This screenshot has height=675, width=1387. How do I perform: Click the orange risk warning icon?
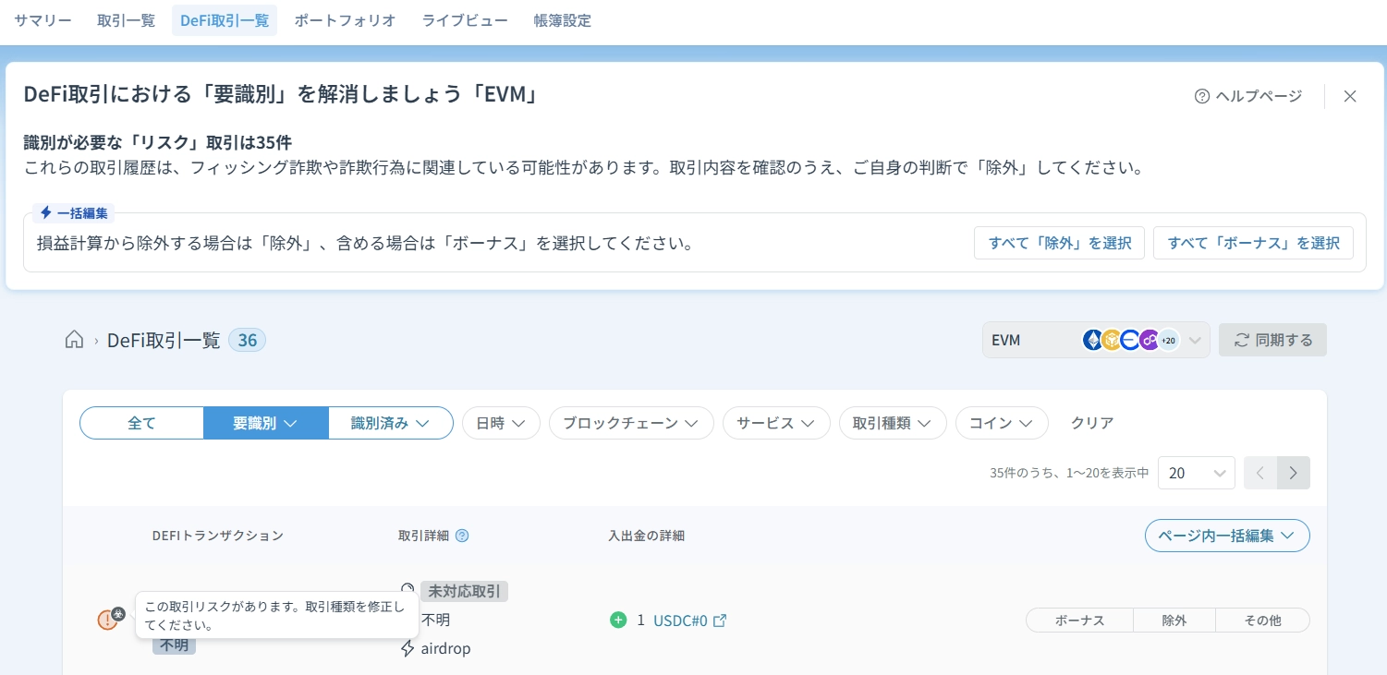click(x=107, y=621)
